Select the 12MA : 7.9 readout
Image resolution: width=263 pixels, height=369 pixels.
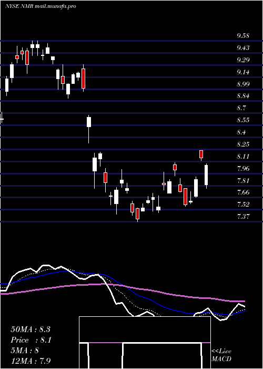tap(31, 361)
